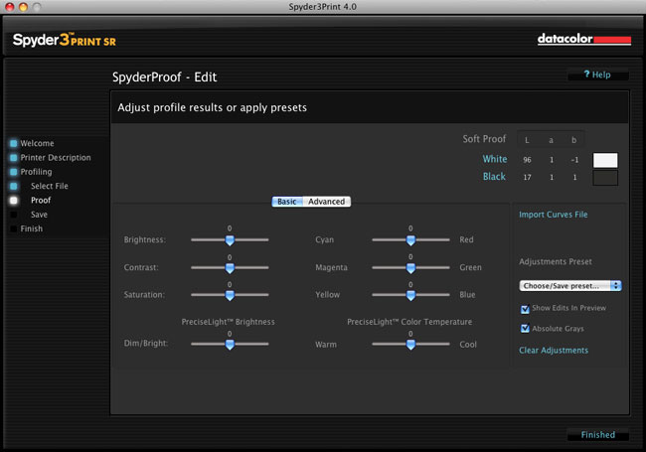Image resolution: width=646 pixels, height=452 pixels.
Task: Open the Choose/Save preset dropdown
Action: click(570, 286)
